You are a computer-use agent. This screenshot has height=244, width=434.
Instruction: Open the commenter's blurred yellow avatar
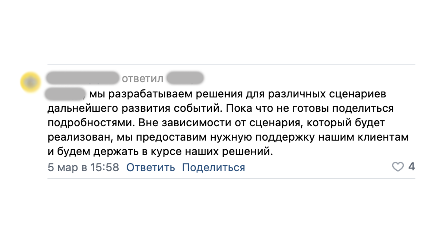[x=31, y=82]
